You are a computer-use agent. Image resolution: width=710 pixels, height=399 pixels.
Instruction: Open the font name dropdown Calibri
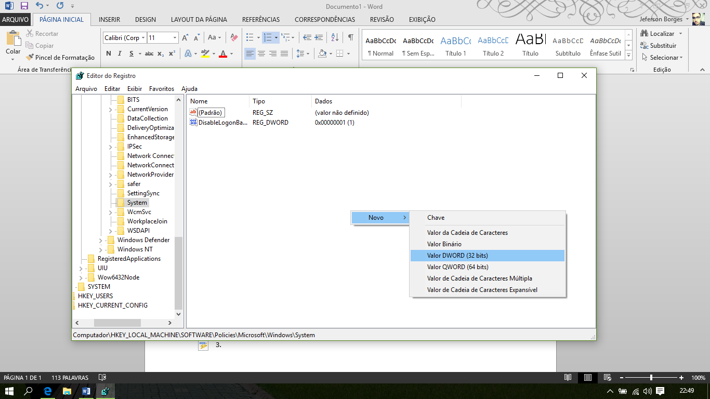click(x=143, y=38)
